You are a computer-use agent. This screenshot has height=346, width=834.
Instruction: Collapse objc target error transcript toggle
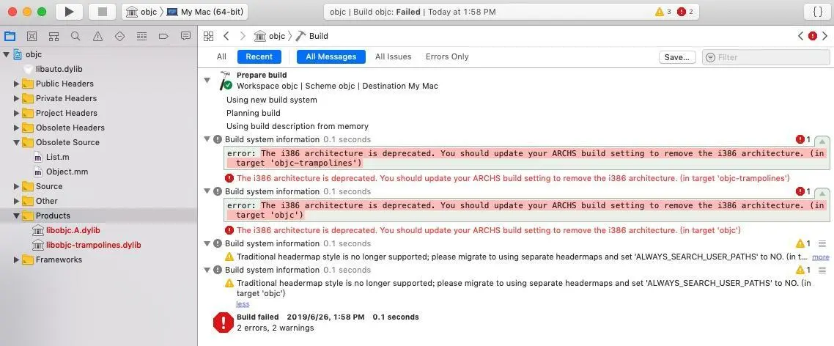click(x=822, y=193)
